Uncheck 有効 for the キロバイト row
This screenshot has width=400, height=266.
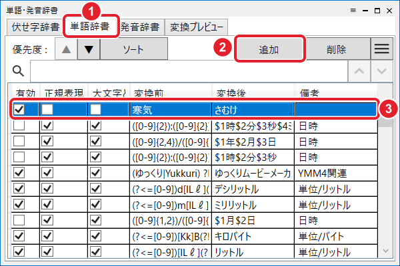click(x=19, y=236)
